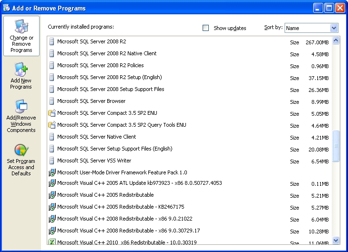
Task: Open Change or Remove Programs panel
Action: 21,36
